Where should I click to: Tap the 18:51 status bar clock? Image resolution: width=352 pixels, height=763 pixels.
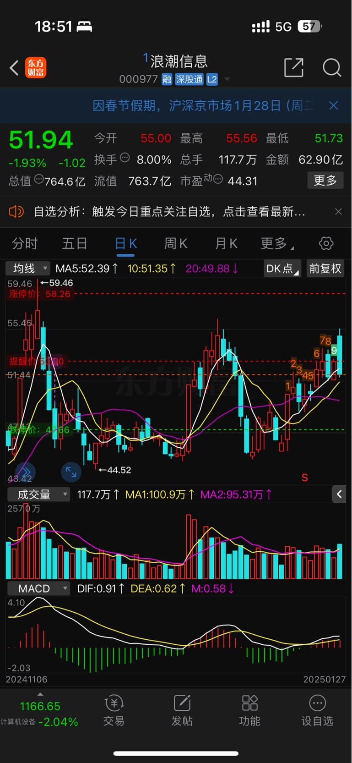53,27
